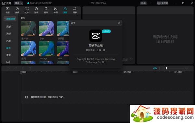Open the 调节 adjustment tab

[x=75, y=10]
